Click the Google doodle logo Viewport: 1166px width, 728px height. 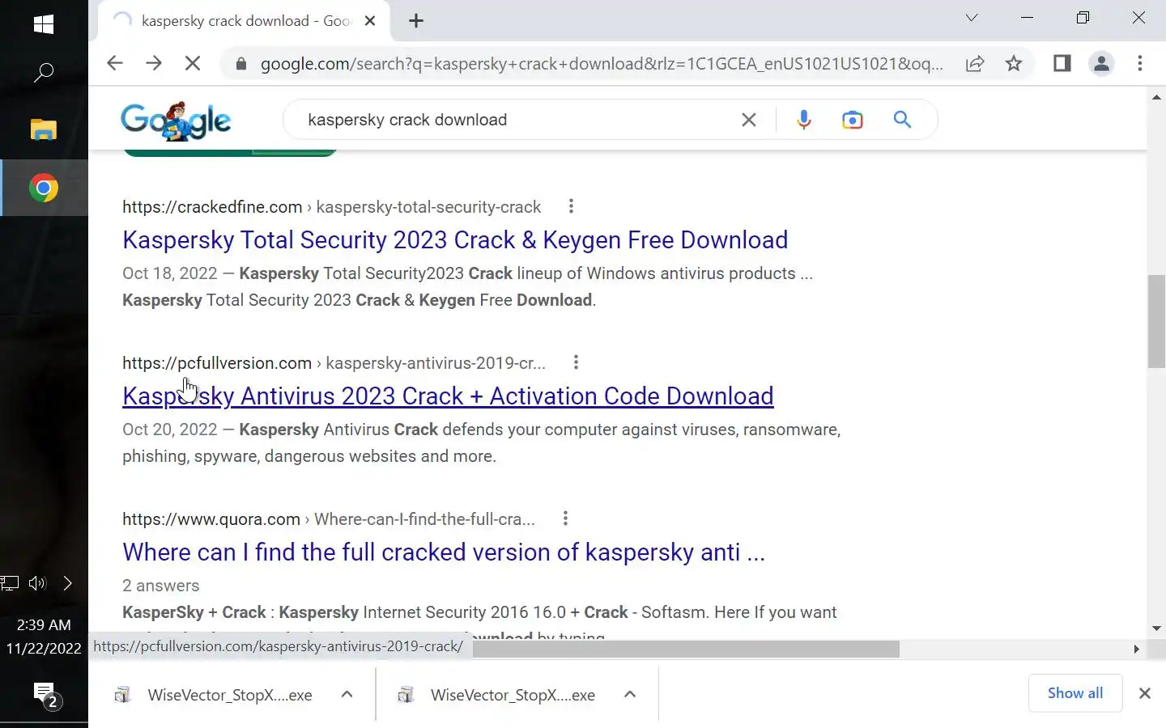tap(176, 121)
